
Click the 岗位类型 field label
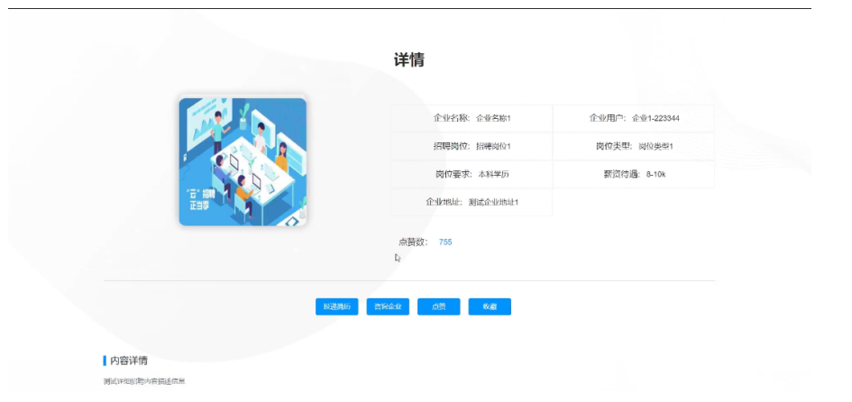click(614, 146)
